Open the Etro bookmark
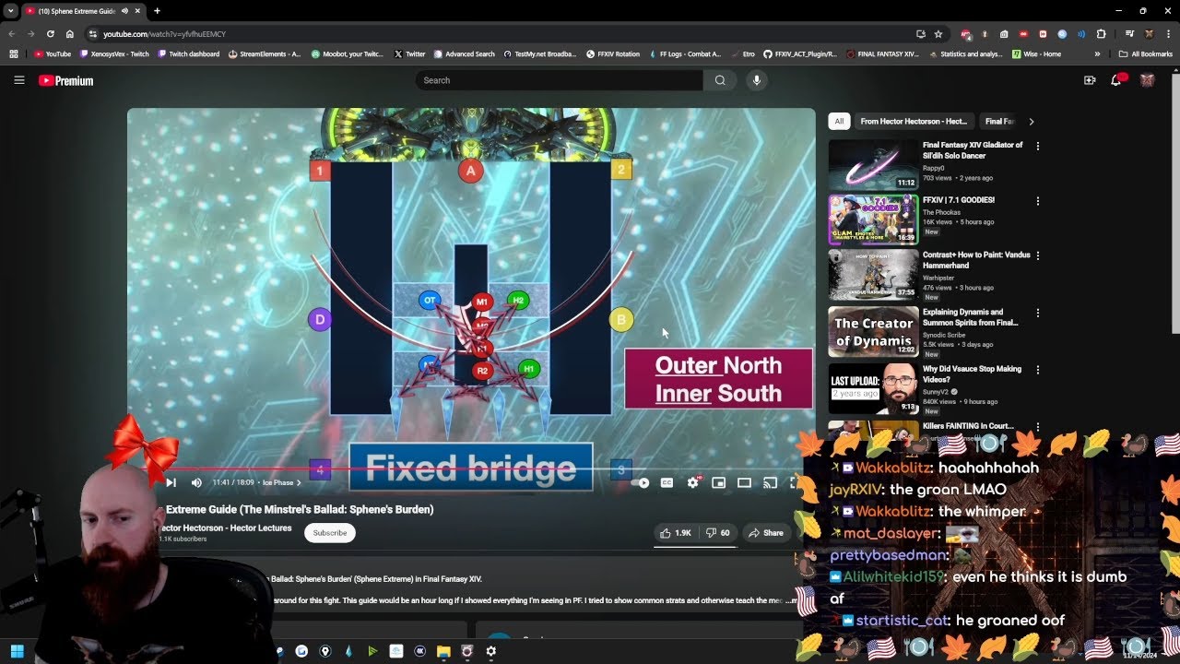This screenshot has height=664, width=1180. click(743, 54)
